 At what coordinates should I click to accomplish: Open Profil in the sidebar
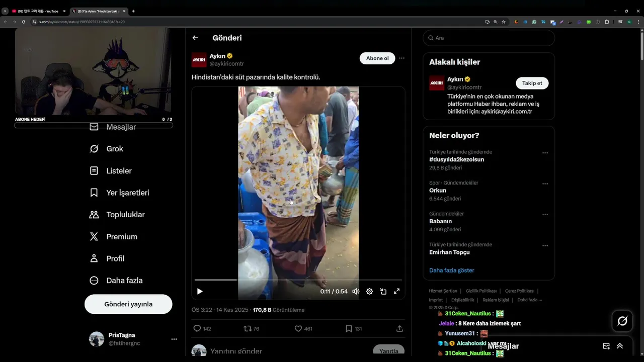115,258
